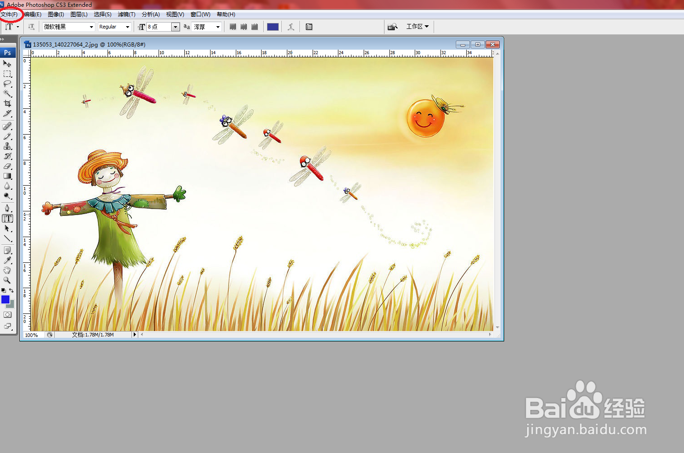This screenshot has height=453, width=684.
Task: Select the Brush tool
Action: [x=7, y=136]
